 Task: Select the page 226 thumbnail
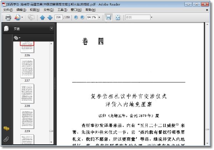tap(27, 47)
